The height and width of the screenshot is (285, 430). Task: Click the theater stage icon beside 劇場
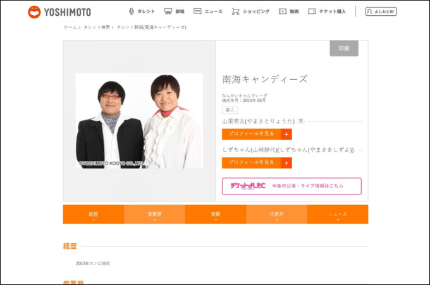click(x=168, y=11)
